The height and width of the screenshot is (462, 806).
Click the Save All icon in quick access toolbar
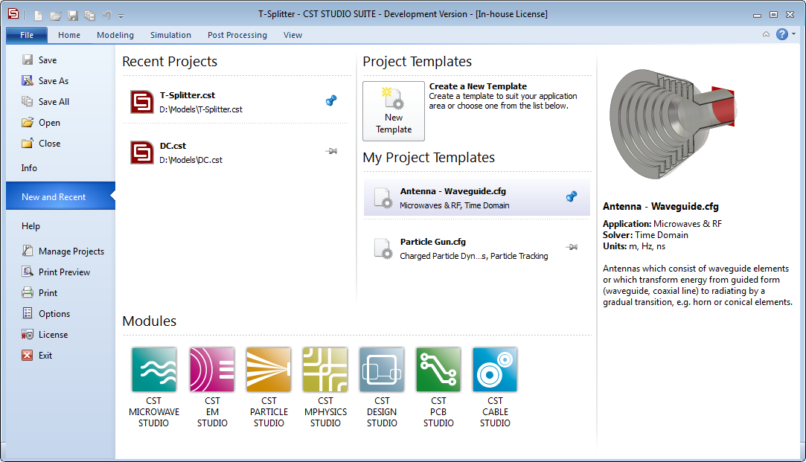(90, 16)
